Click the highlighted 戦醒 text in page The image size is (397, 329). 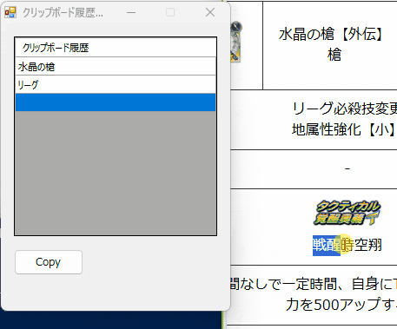point(327,246)
